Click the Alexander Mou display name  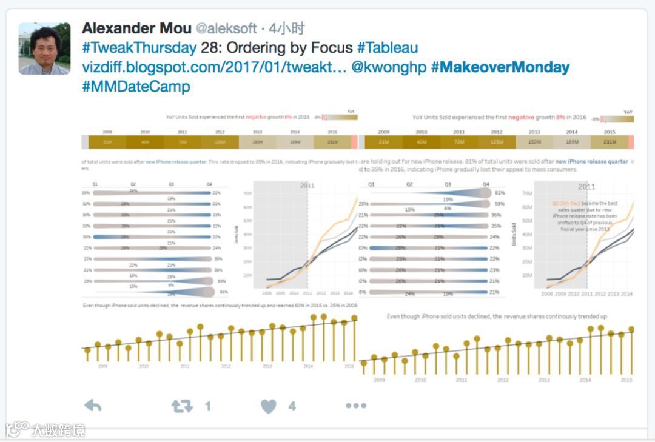[136, 28]
